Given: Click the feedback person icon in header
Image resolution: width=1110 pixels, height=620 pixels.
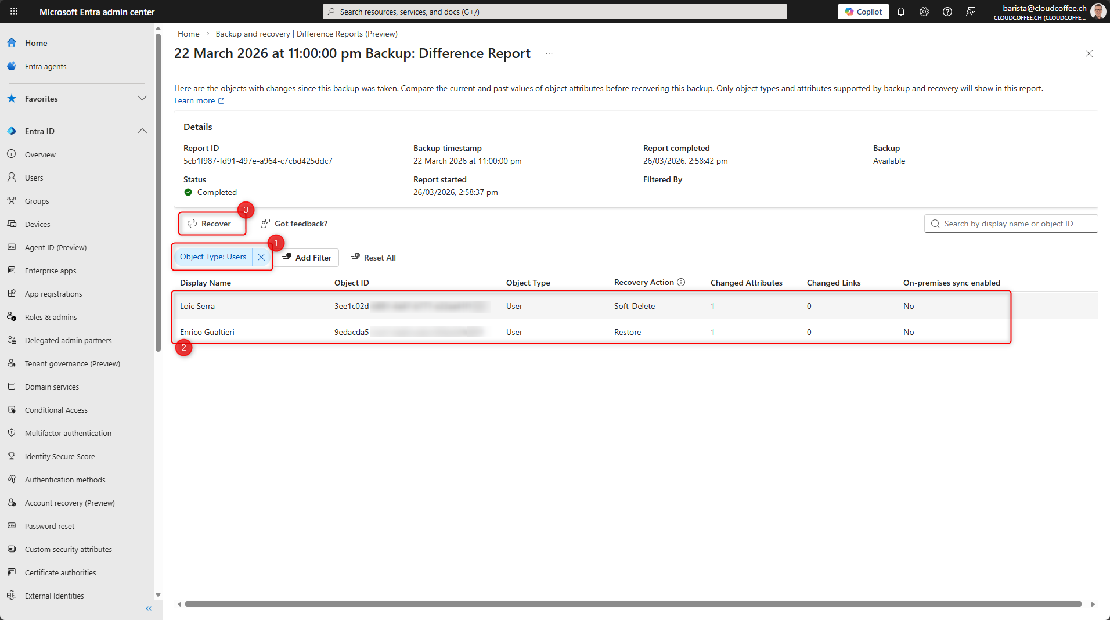Looking at the screenshot, I should 971,12.
